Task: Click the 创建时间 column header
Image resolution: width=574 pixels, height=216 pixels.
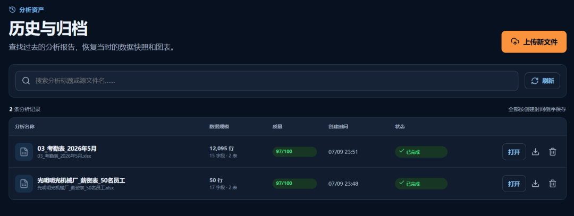Action: 338,126
